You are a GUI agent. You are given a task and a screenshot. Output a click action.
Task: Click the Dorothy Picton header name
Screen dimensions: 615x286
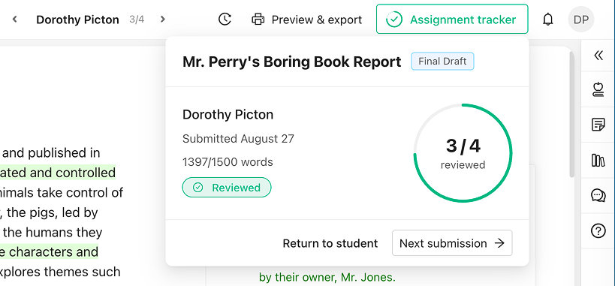77,20
